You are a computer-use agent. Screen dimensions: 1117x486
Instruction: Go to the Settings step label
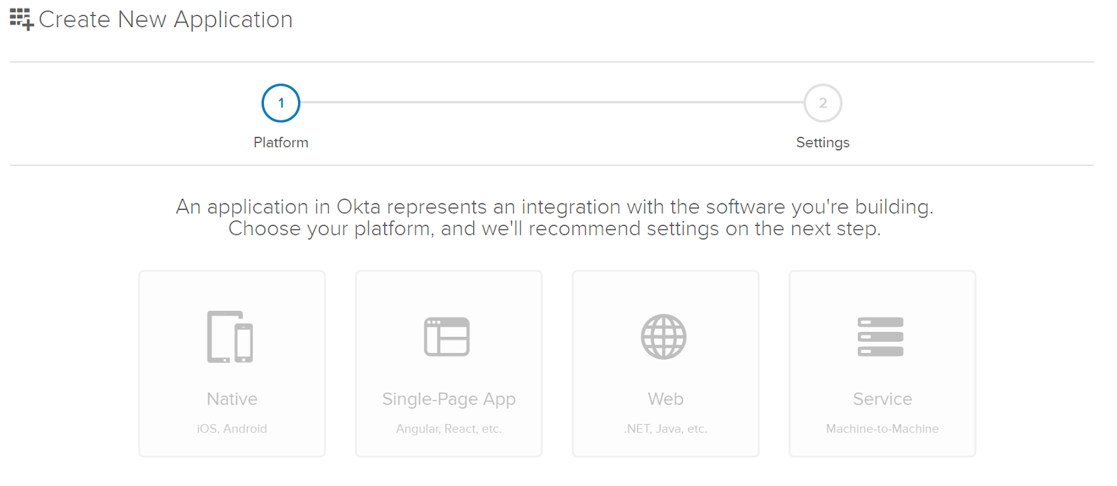click(822, 142)
